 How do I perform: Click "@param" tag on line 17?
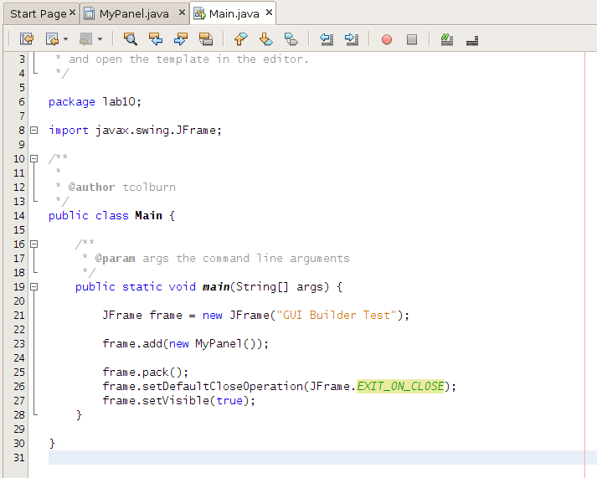point(115,258)
